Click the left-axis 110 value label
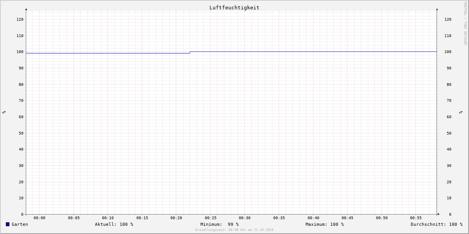 tap(20, 35)
